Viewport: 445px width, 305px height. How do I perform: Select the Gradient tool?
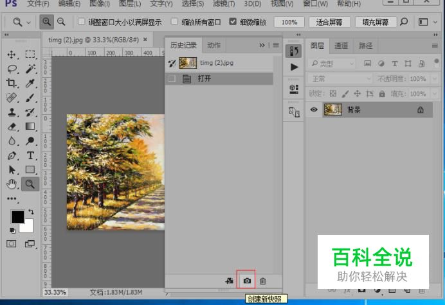(x=30, y=126)
